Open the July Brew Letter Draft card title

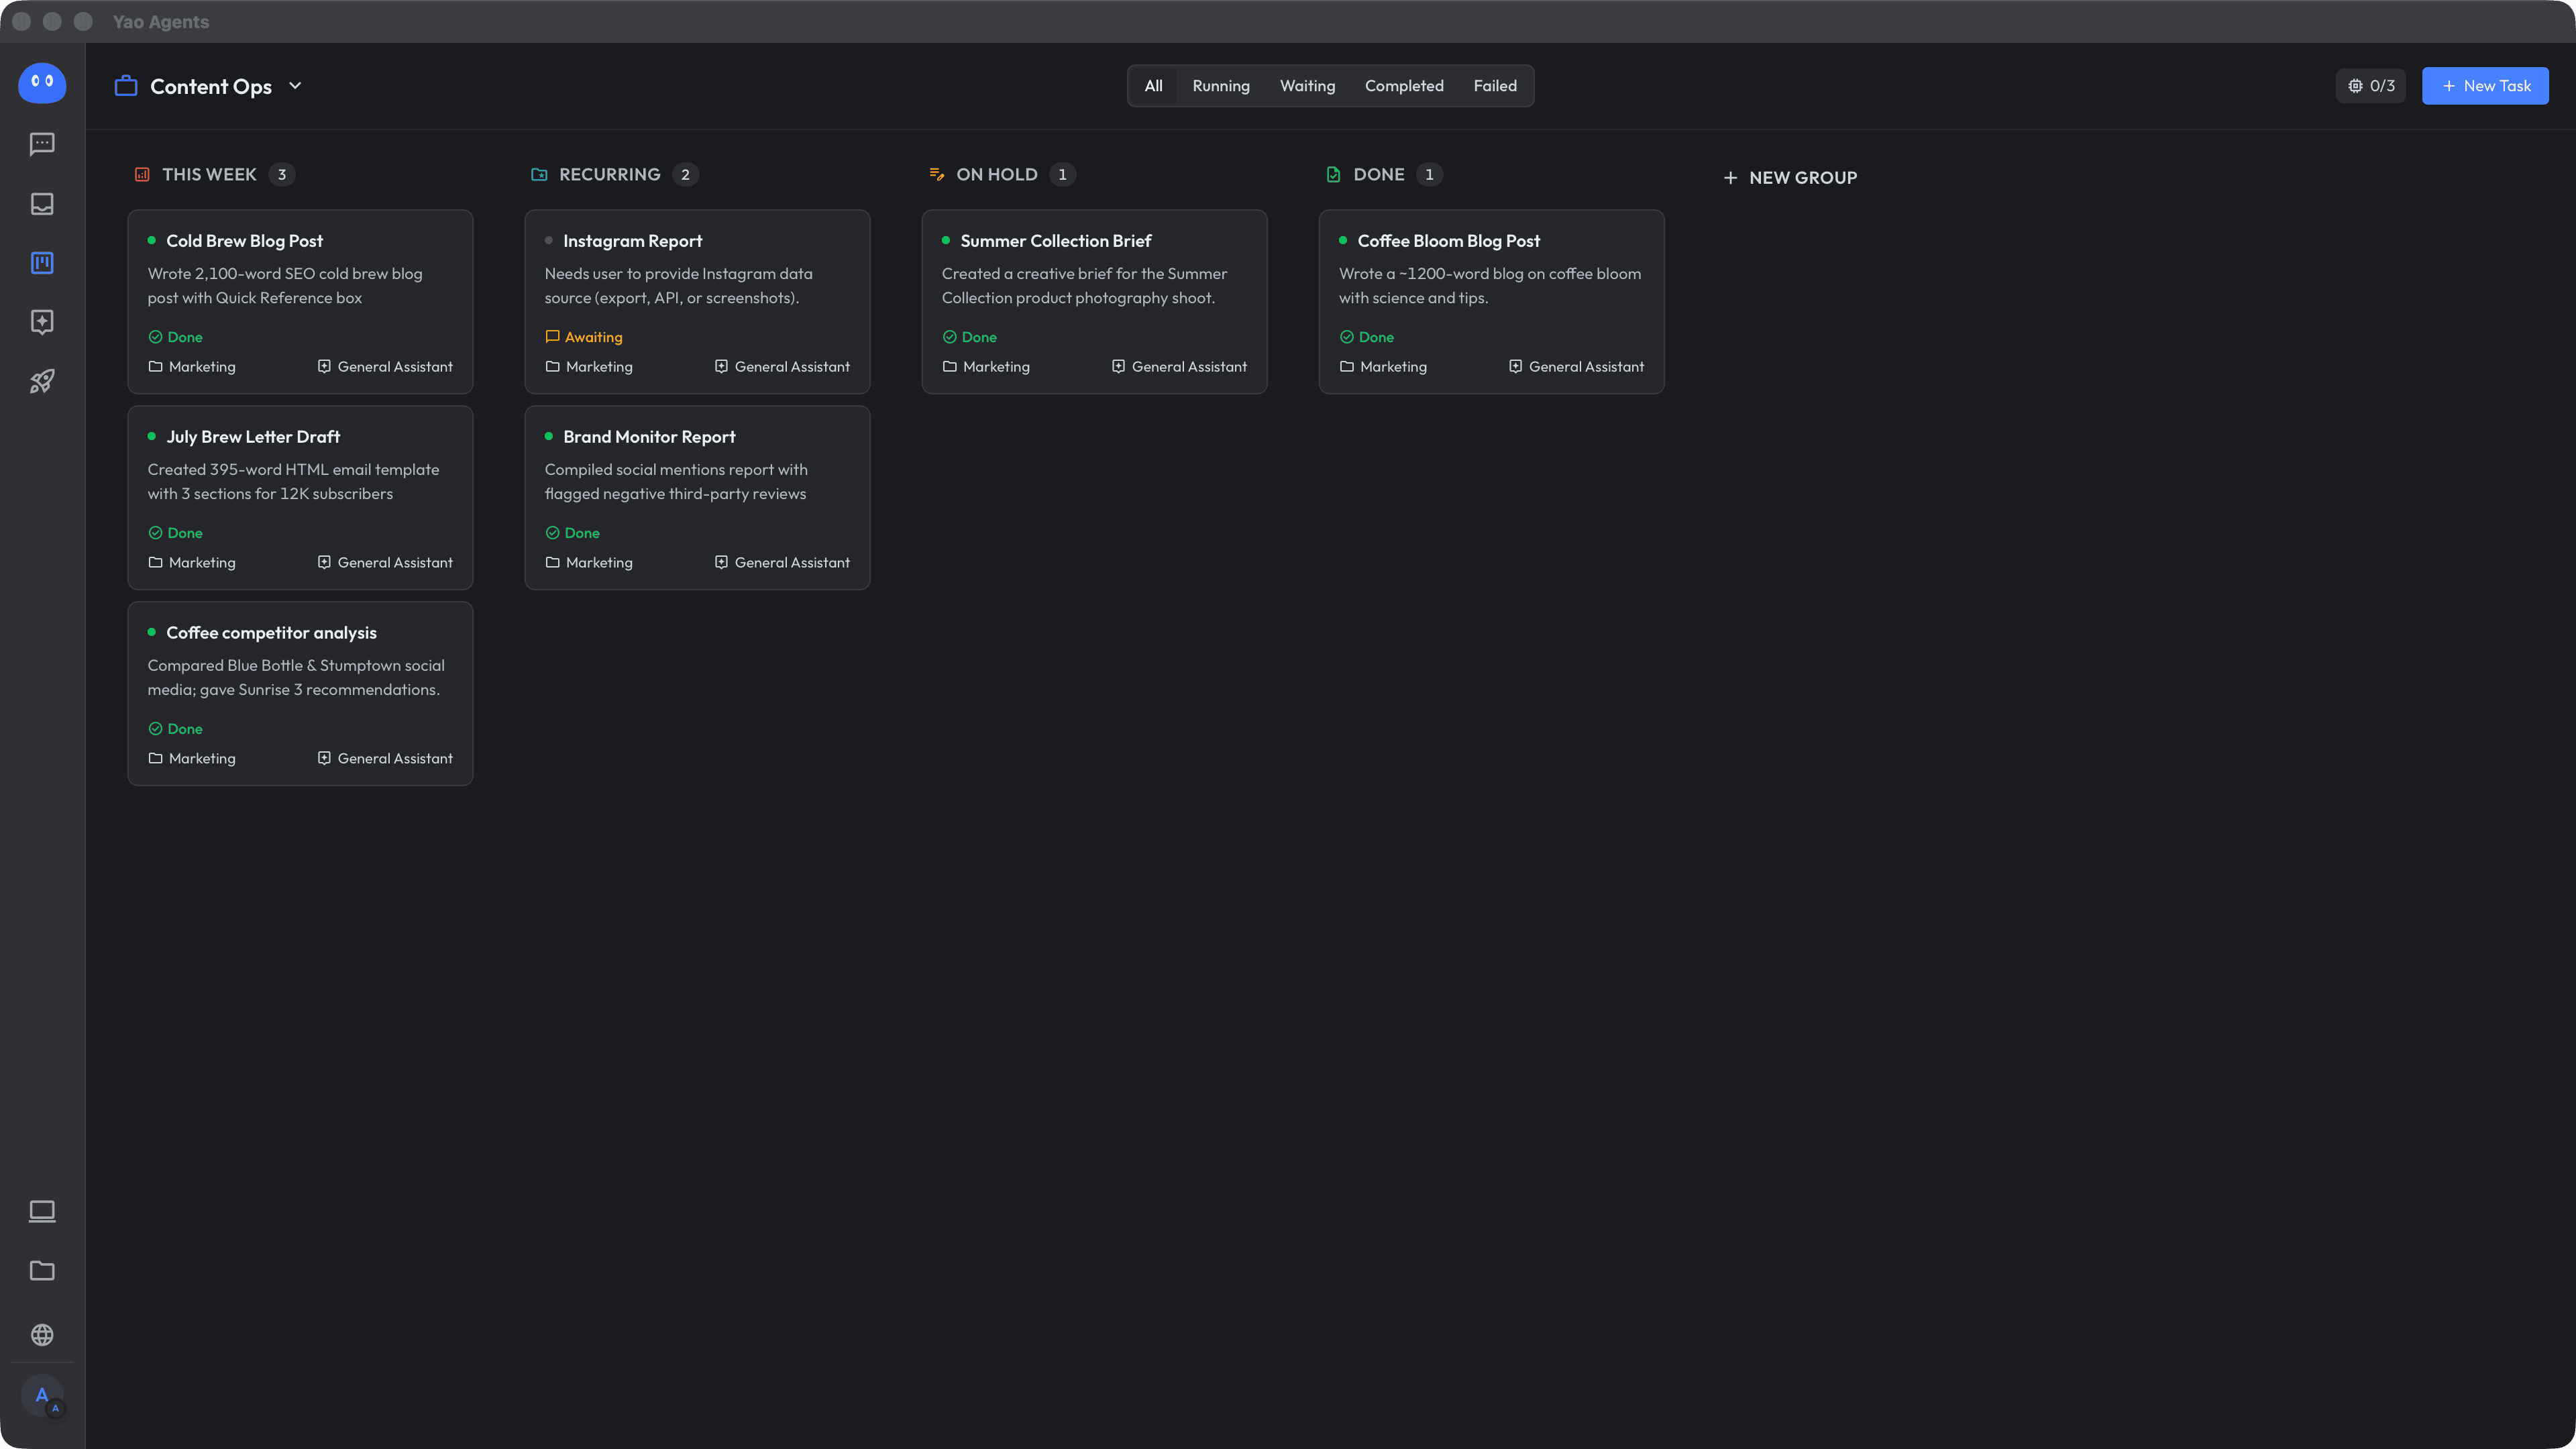tap(253, 437)
